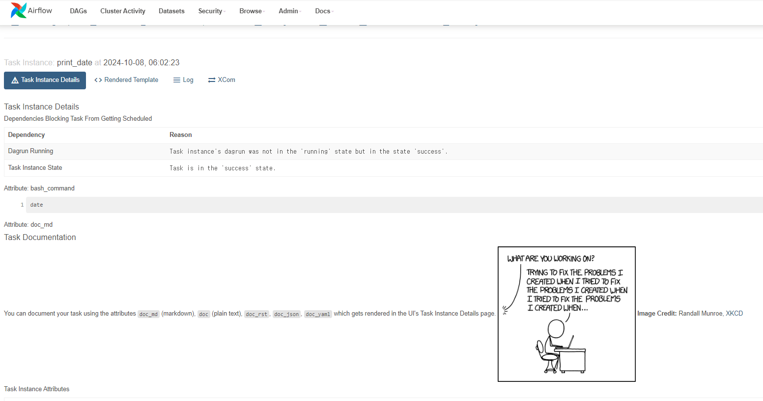Expand the Docs dropdown menu
Screen dimensions: 763x401
(x=324, y=11)
